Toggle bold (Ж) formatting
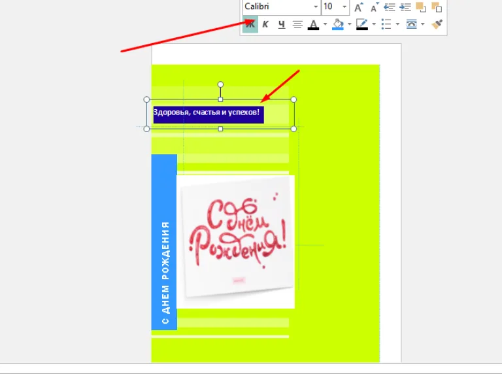 pos(250,24)
